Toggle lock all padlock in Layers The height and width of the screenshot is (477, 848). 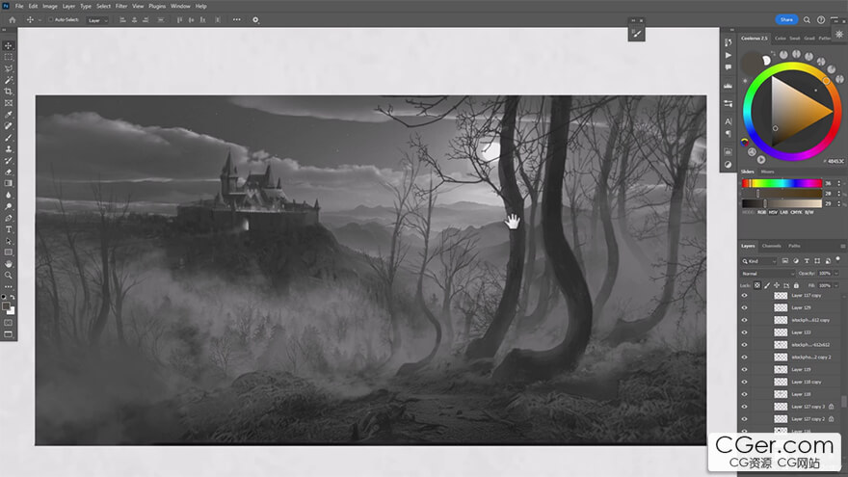(796, 285)
